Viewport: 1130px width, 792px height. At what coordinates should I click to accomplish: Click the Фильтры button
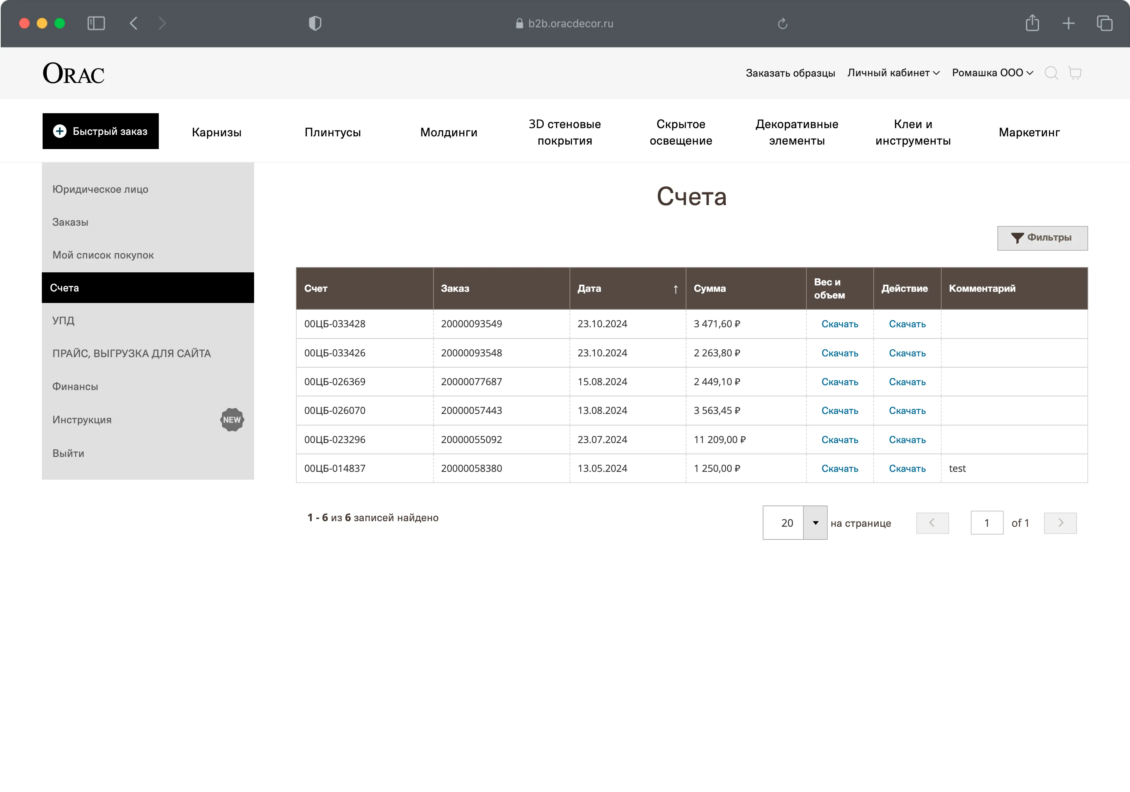tap(1042, 238)
